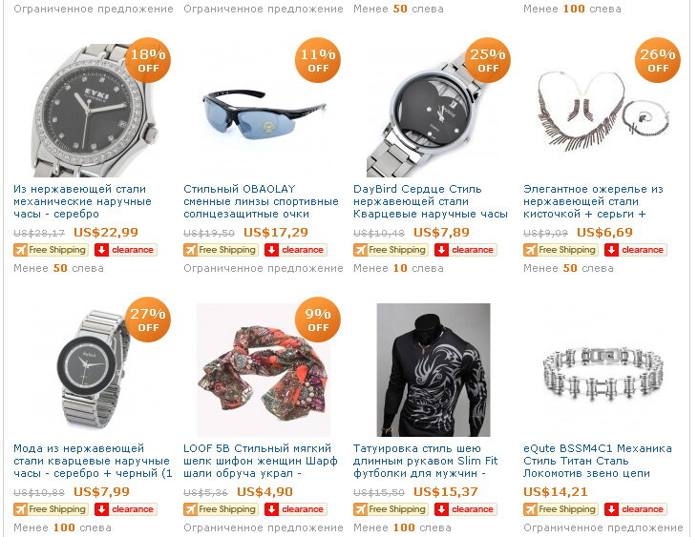The width and height of the screenshot is (698, 537).
Task: Click Free Shipping badge under eQute bracelet
Action: coord(560,509)
